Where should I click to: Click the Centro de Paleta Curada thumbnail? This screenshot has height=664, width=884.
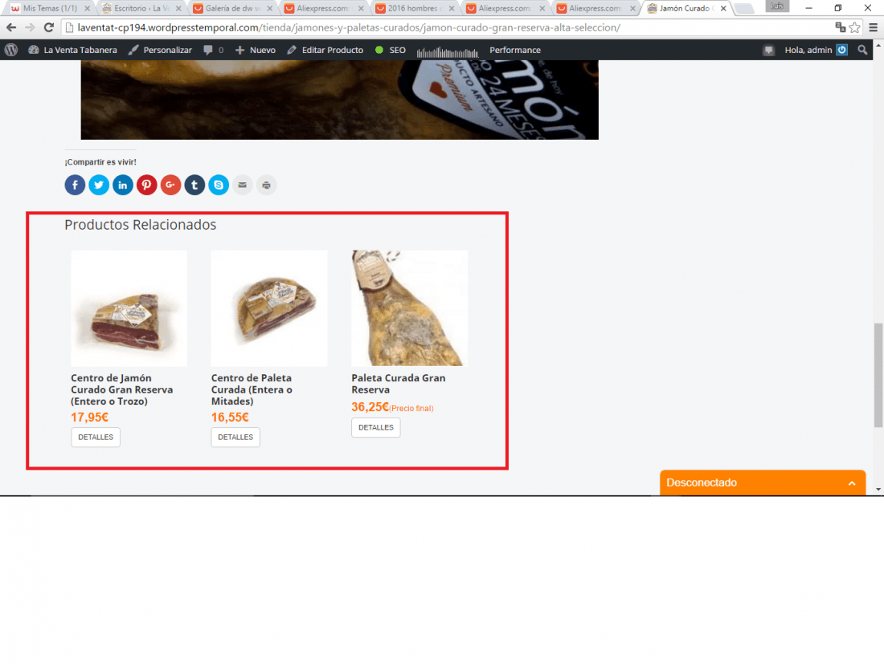pos(269,308)
